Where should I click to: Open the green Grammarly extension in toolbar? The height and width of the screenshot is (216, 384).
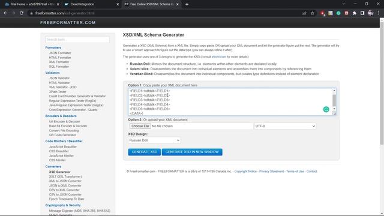point(338,13)
